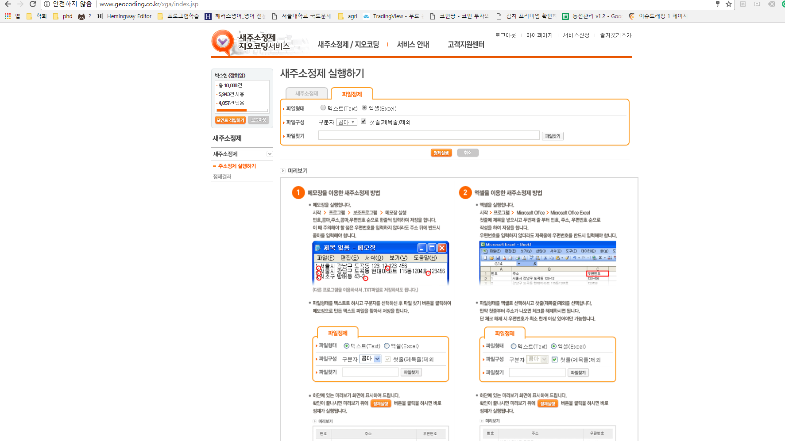This screenshot has height=441, width=785.
Task: Open the site info icon in address bar
Action: coord(47,4)
